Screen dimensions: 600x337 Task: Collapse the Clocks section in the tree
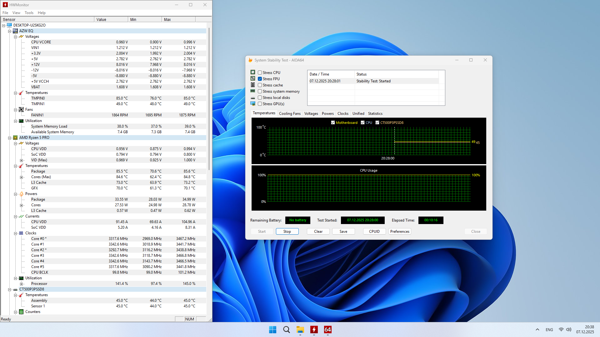(15, 233)
